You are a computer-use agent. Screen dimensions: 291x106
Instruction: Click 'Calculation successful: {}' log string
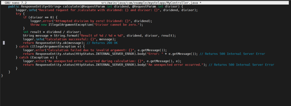point(70,39)
